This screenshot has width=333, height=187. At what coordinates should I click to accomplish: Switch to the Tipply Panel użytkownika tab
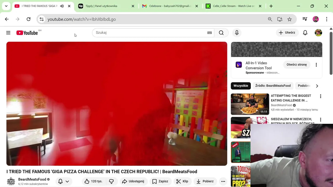point(101,6)
